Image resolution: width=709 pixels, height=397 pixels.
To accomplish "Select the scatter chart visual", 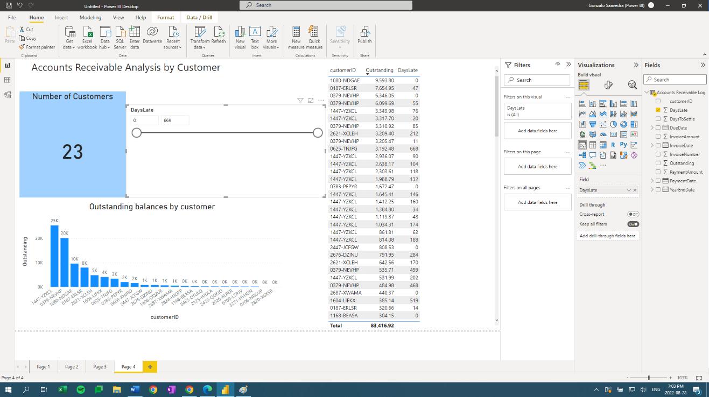I will (603, 124).
